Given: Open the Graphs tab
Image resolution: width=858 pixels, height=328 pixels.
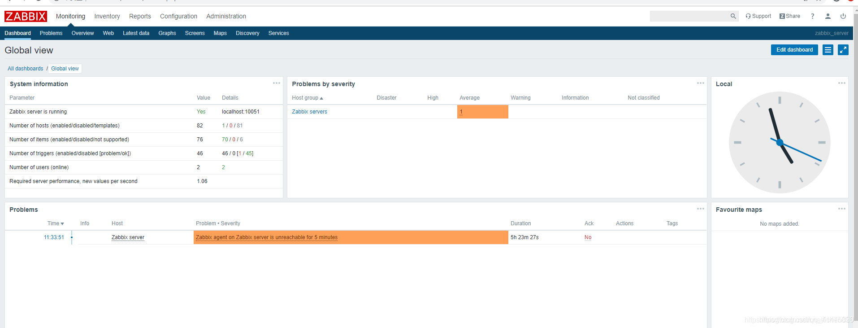Looking at the screenshot, I should click(167, 33).
